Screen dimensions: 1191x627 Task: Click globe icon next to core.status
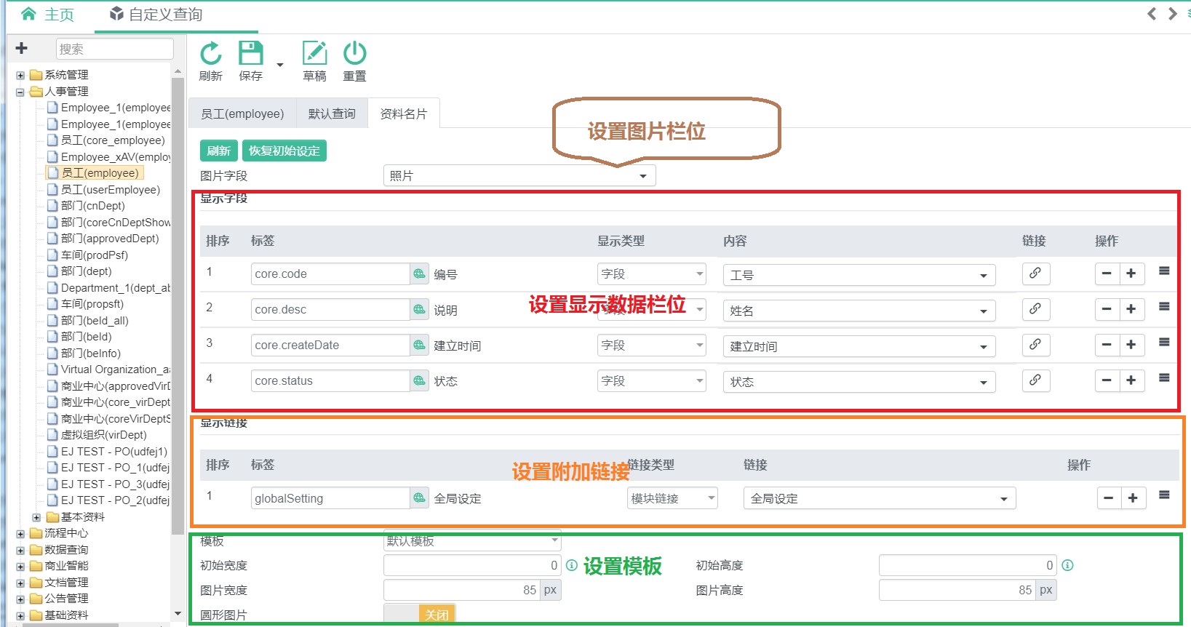coord(419,381)
